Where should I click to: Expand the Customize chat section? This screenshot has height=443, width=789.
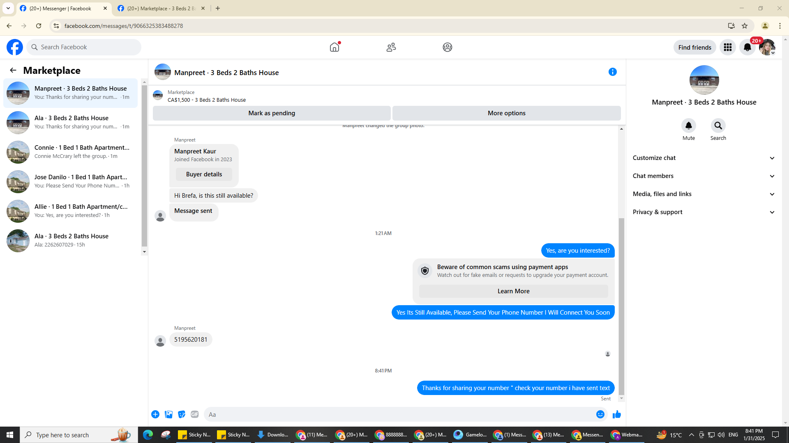point(704,158)
